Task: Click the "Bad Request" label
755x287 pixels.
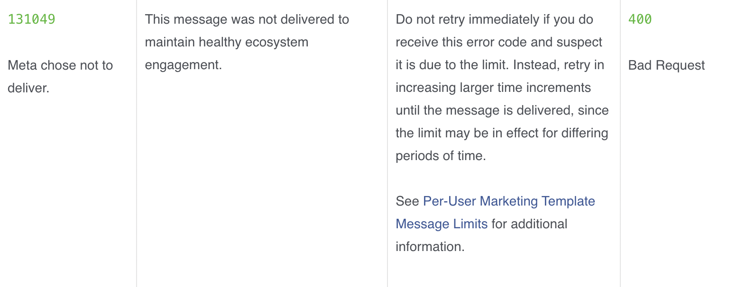Action: coord(666,65)
